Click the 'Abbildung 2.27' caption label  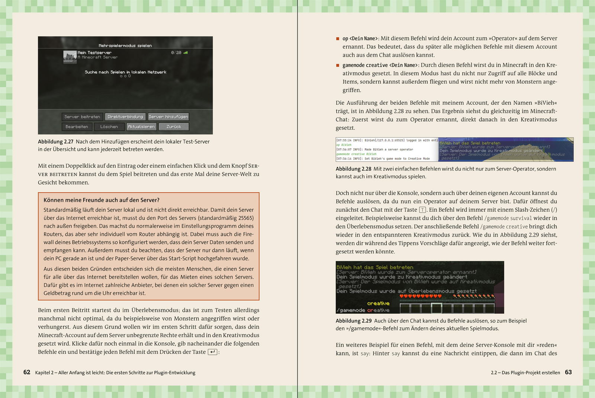(56, 142)
